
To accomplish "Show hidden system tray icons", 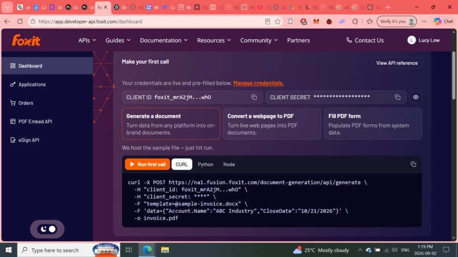I will click(x=360, y=250).
